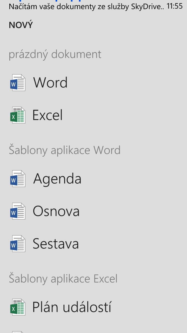
Task: Tap the "prázdný dokument" section heading
Action: 55,54
